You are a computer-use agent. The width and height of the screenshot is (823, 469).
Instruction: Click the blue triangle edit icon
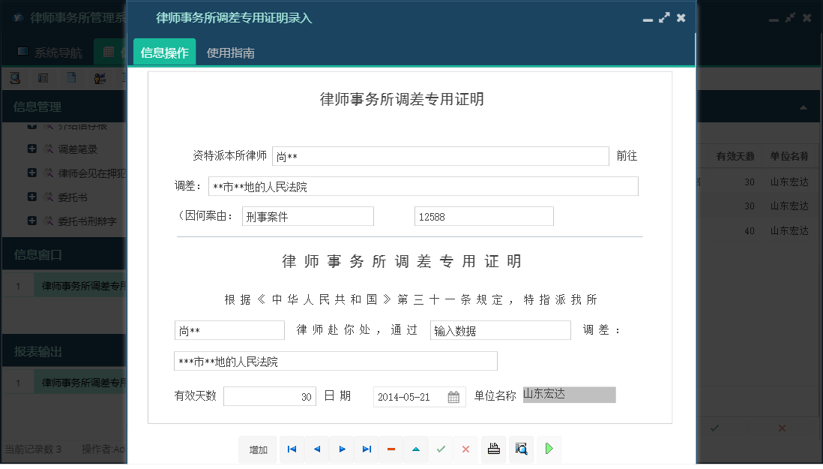pyautogui.click(x=415, y=449)
